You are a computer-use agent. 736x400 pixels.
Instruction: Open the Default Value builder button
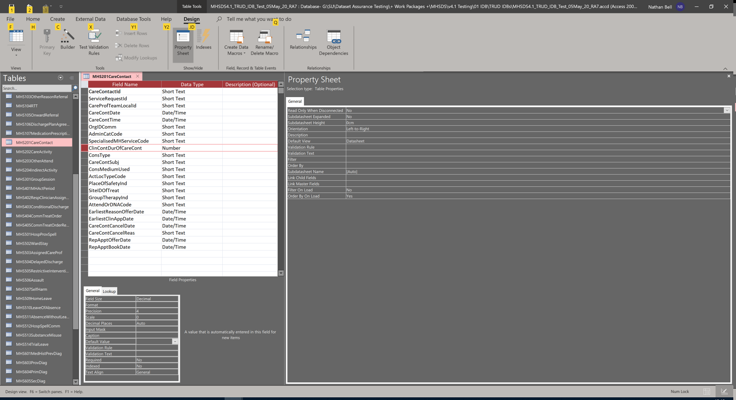175,342
